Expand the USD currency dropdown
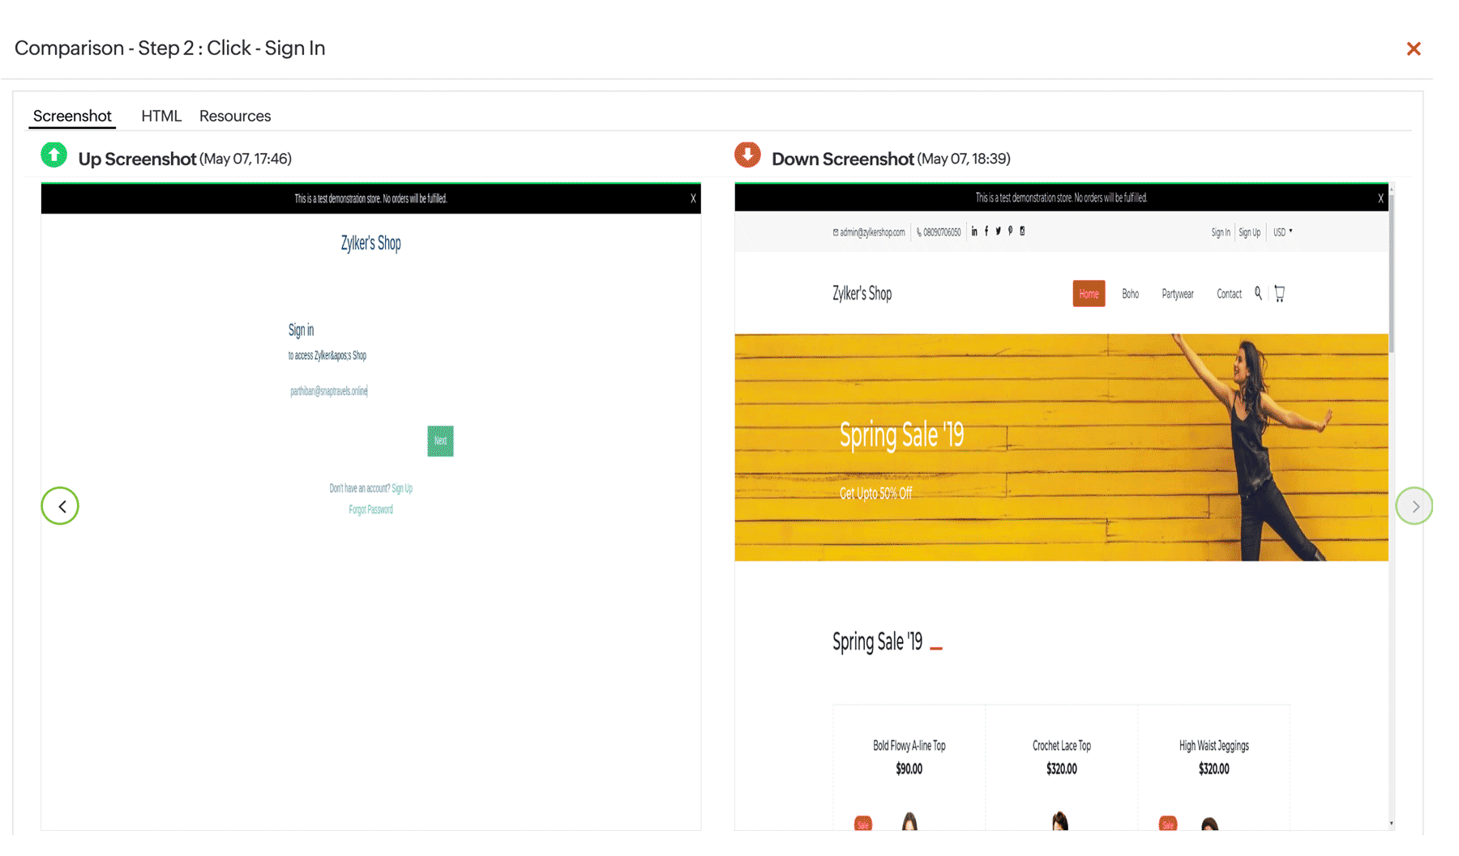Image resolution: width=1459 pixels, height=856 pixels. [1282, 232]
